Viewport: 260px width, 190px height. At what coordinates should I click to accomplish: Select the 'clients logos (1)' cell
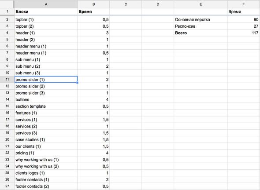click(x=46, y=173)
